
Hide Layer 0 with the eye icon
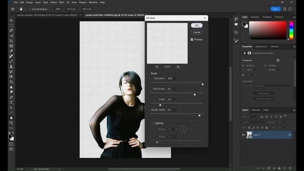(x=244, y=135)
